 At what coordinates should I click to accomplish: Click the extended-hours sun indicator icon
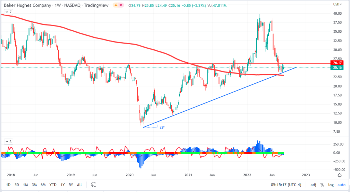click(x=116, y=5)
